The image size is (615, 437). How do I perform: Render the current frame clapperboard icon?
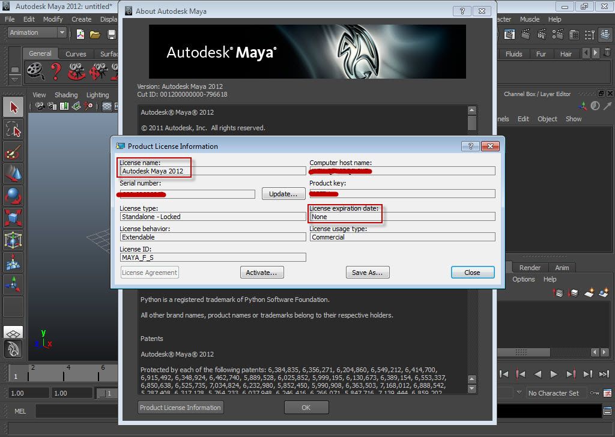526,34
